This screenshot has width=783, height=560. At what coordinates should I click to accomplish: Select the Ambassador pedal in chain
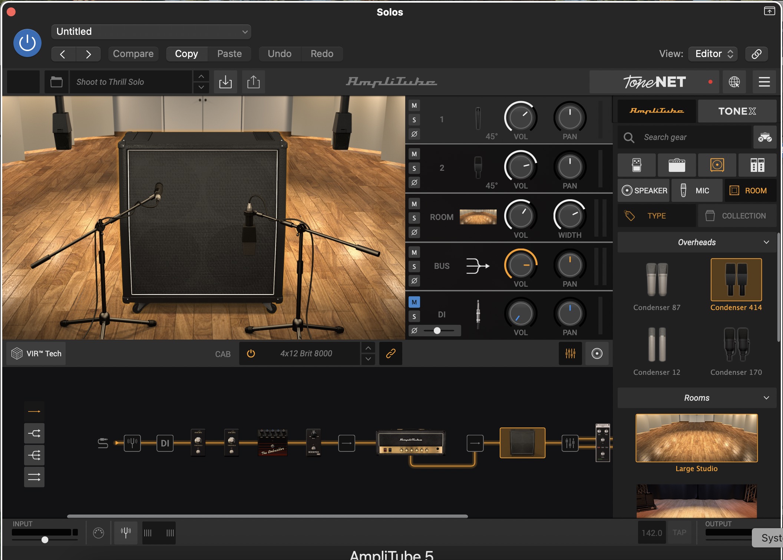click(x=273, y=443)
